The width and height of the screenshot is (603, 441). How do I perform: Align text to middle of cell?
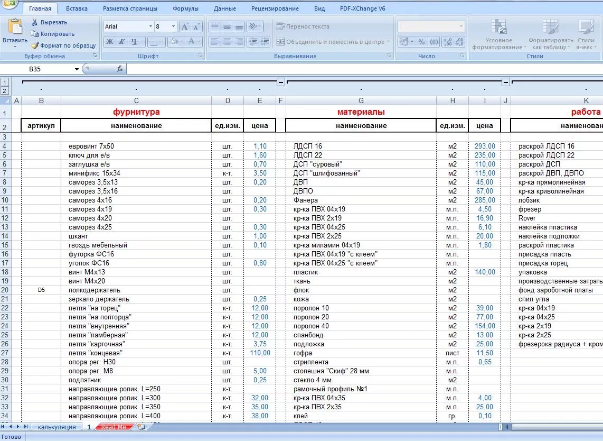[x=227, y=26]
